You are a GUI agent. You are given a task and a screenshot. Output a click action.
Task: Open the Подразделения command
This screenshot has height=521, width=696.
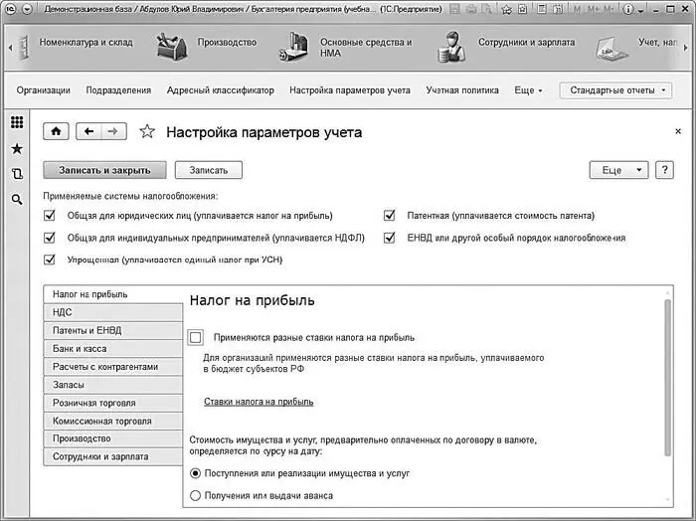(x=118, y=90)
